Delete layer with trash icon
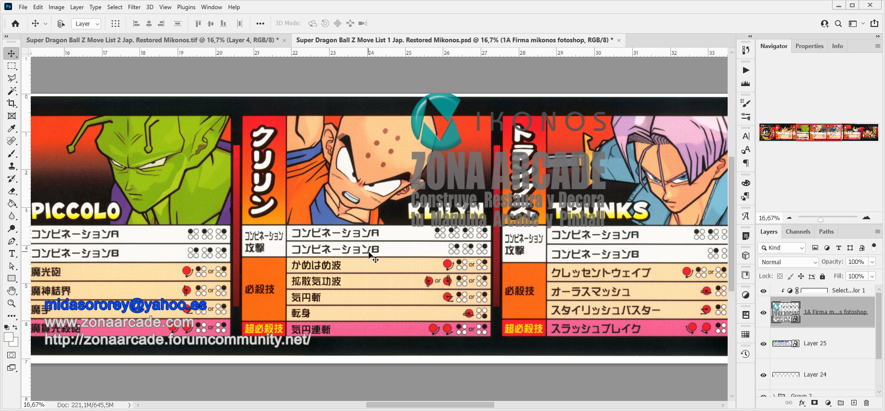Screen dimensions: 885x411 [867, 403]
